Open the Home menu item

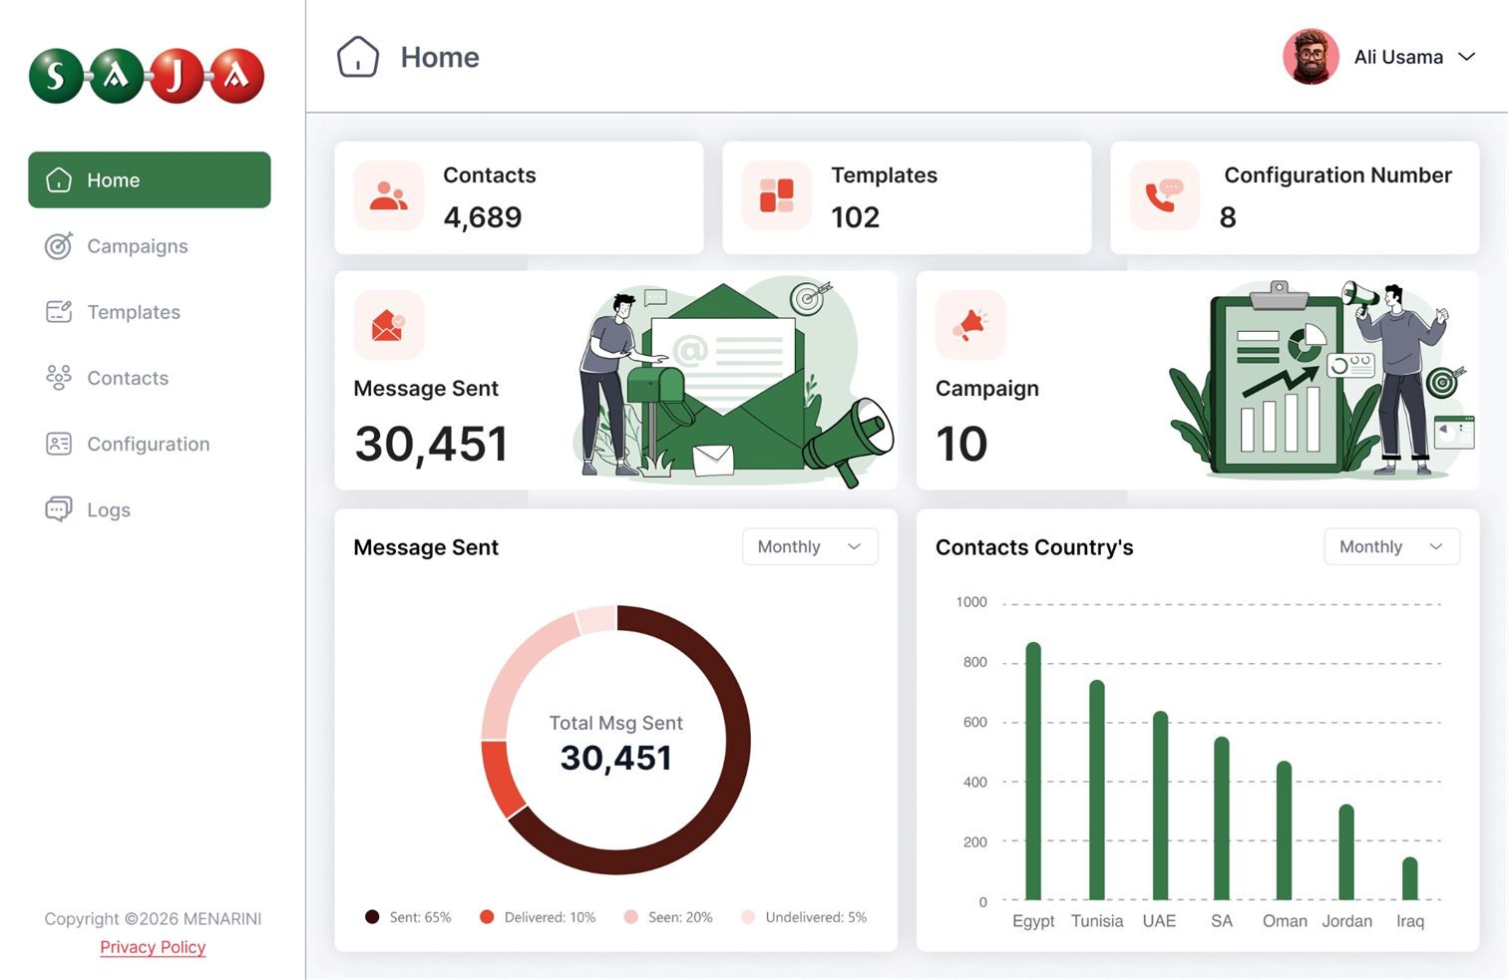(150, 179)
